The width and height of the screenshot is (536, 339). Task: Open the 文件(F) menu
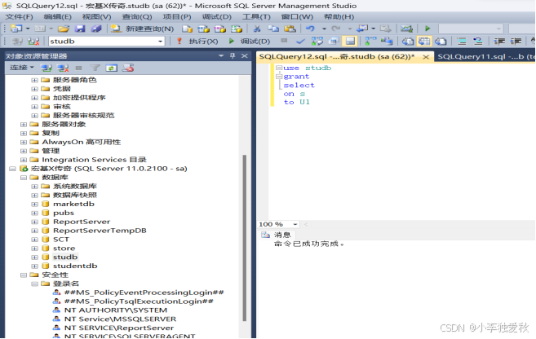20,17
